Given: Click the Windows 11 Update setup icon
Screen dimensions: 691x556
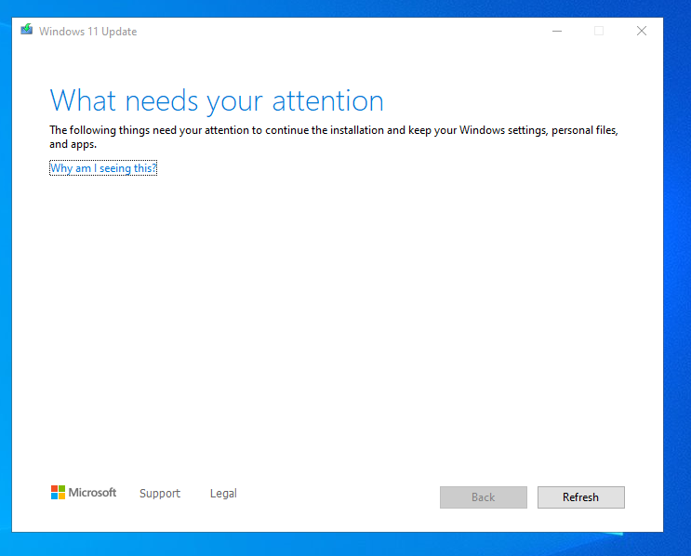Looking at the screenshot, I should [26, 30].
